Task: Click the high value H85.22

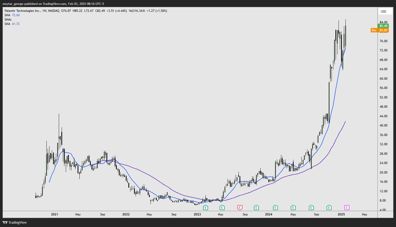Action: [78, 11]
